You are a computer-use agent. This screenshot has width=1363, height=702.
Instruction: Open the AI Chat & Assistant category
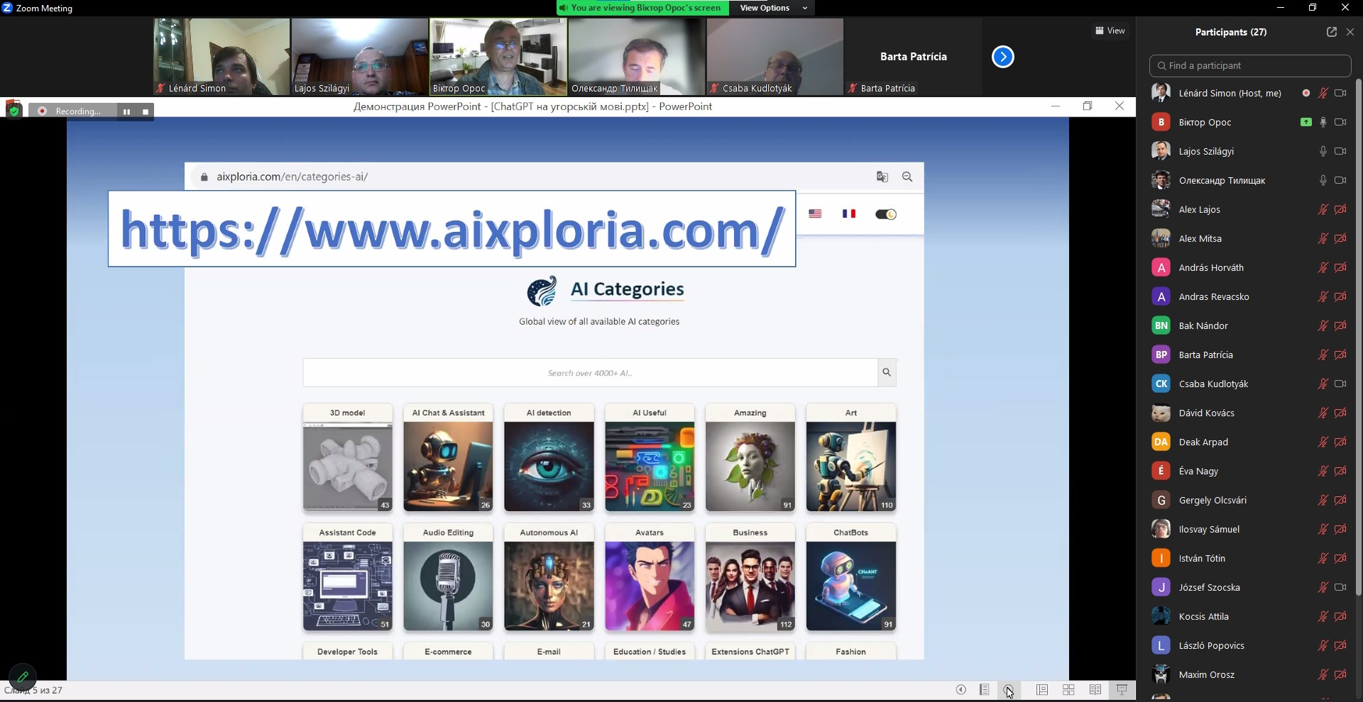click(448, 458)
